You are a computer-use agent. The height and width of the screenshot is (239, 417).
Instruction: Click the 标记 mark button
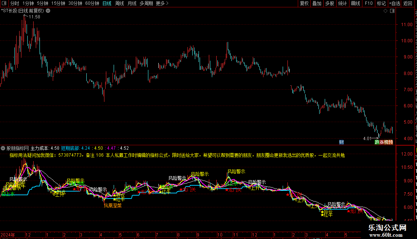[x=381, y=3]
